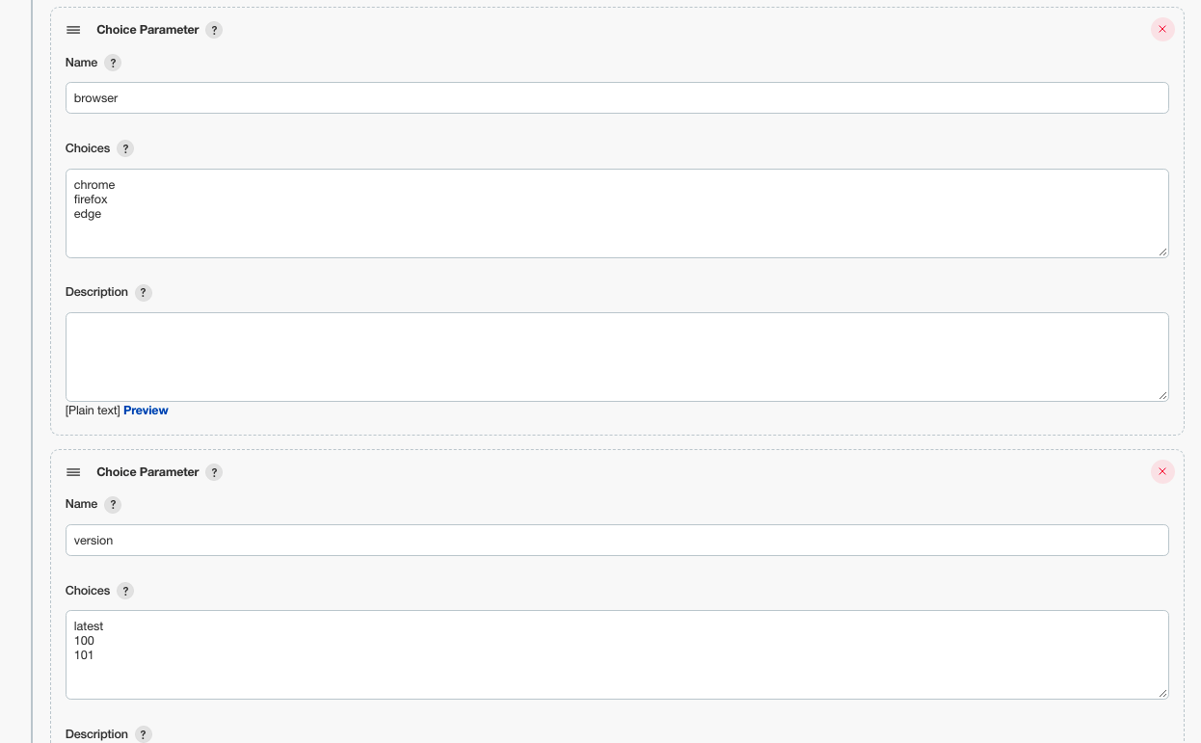Screen dimensions: 1201x743
Task: Grab resize handle of version Choices textarea
Action: tap(1162, 693)
